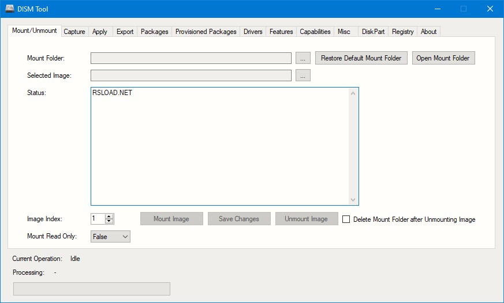Click the Idle current operation value
Image resolution: width=504 pixels, height=303 pixels.
(75, 259)
